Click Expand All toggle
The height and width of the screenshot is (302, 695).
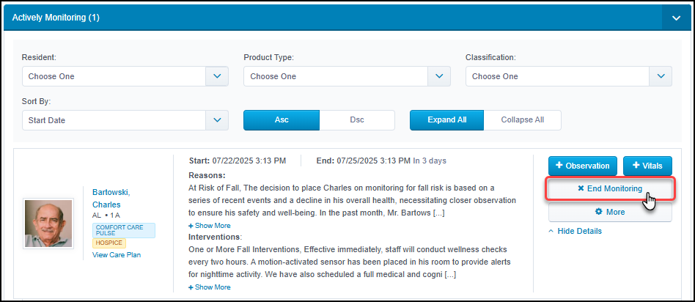446,120
